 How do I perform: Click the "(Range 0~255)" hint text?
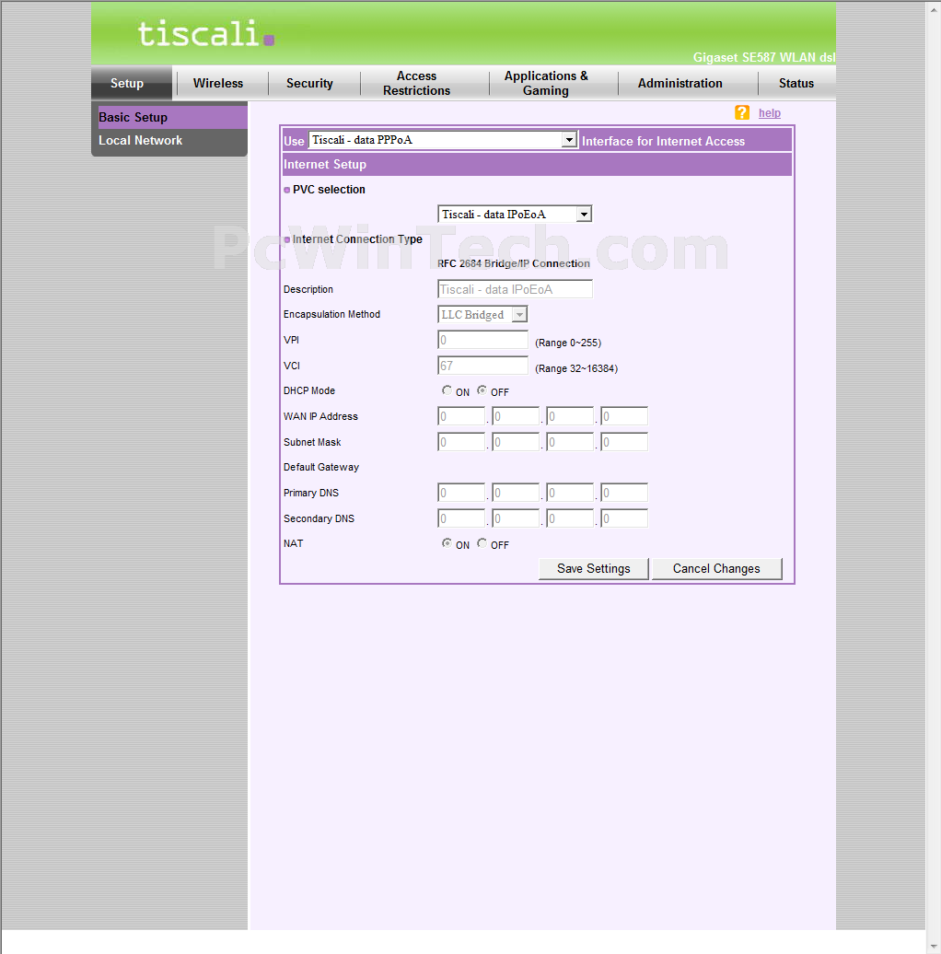coord(568,343)
